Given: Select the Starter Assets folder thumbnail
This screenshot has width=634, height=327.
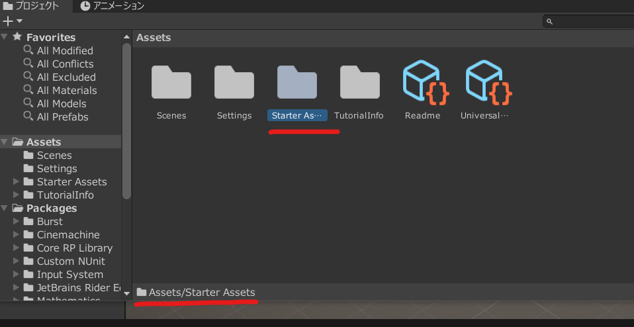Looking at the screenshot, I should [x=297, y=82].
